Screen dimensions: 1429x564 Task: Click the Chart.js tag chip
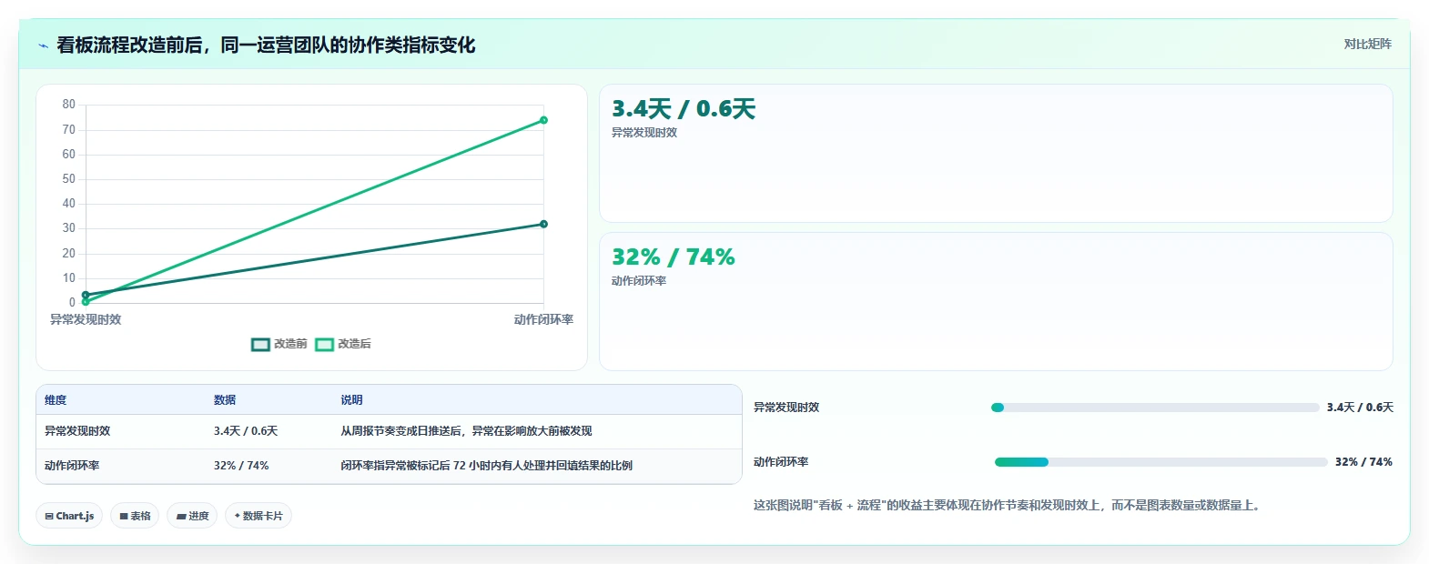coord(69,516)
